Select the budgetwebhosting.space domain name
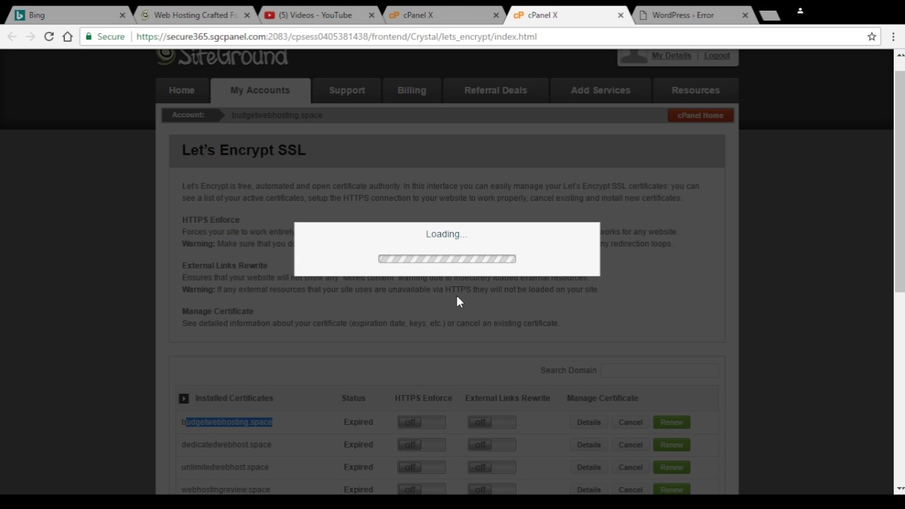Viewport: 905px width, 509px height. pos(227,422)
